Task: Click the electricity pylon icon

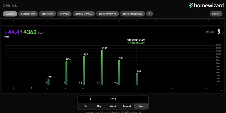Action: [219, 32]
